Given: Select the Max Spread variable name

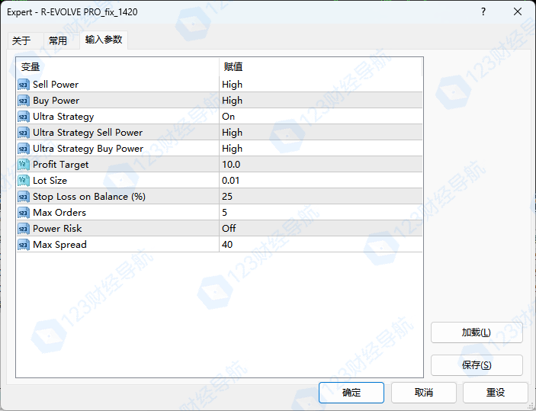Looking at the screenshot, I should tap(59, 245).
